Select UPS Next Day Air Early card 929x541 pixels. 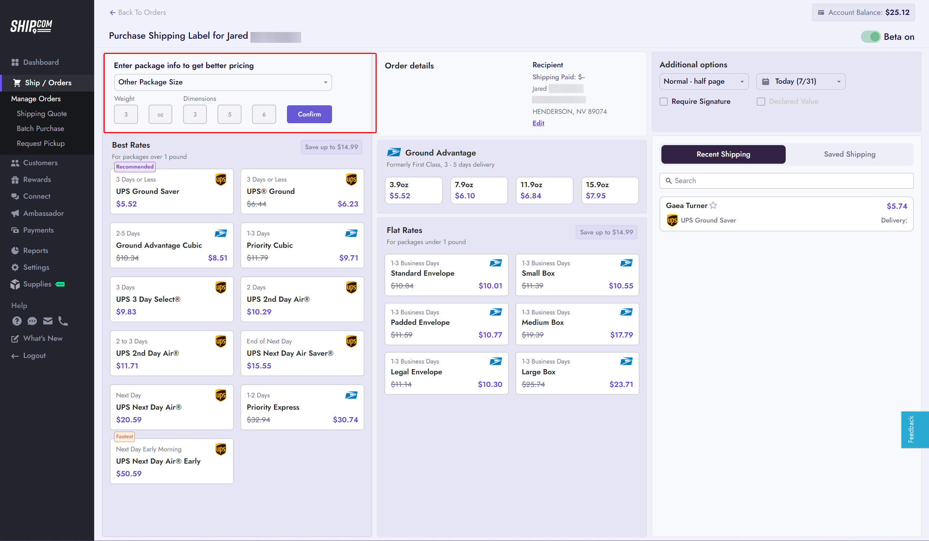[x=172, y=461]
